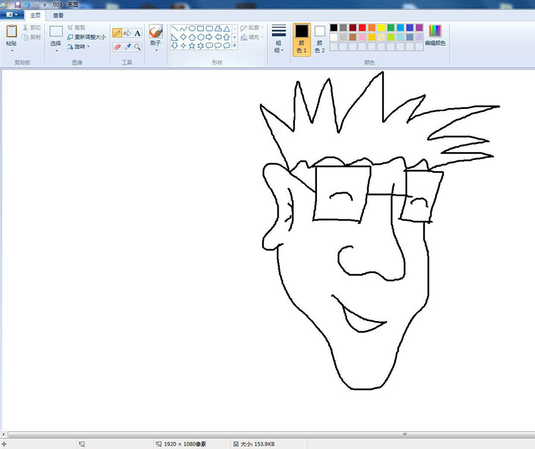
Task: Choose the Right triangle shape
Action: (174, 37)
